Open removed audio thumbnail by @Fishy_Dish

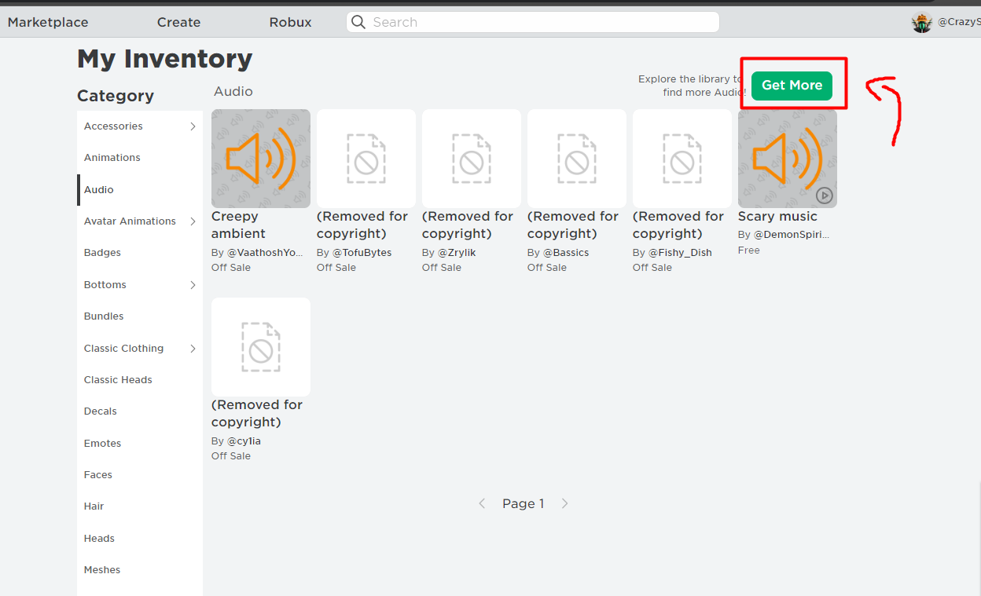pyautogui.click(x=682, y=159)
